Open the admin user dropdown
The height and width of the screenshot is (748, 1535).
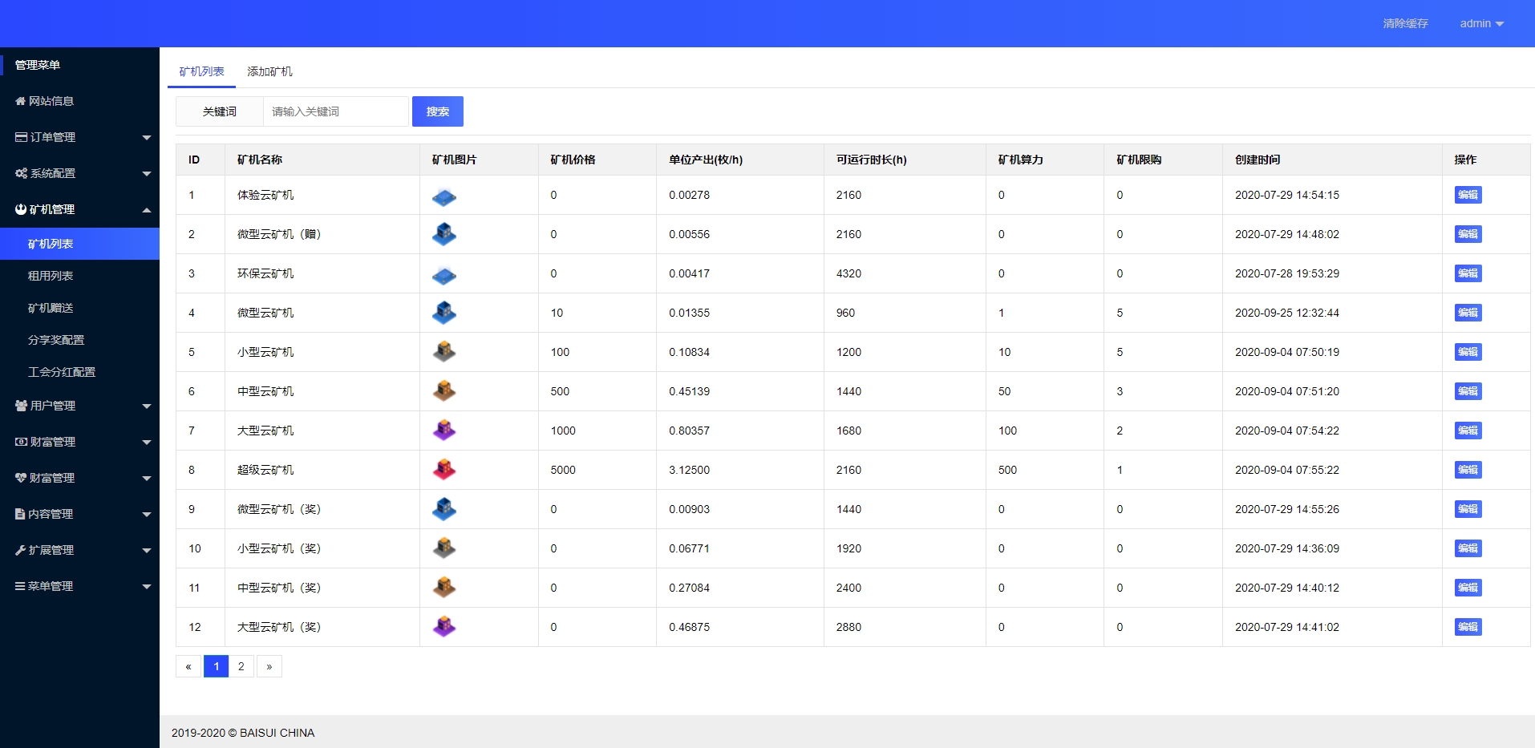[x=1481, y=23]
